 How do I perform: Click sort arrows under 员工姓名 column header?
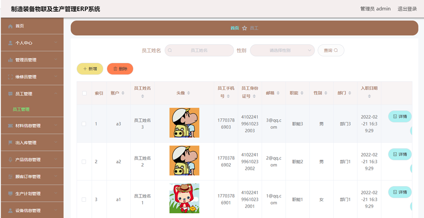pyautogui.click(x=142, y=96)
